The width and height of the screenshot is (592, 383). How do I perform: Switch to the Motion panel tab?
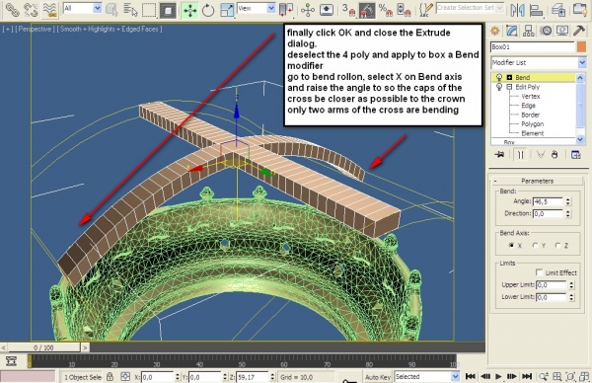(x=546, y=31)
